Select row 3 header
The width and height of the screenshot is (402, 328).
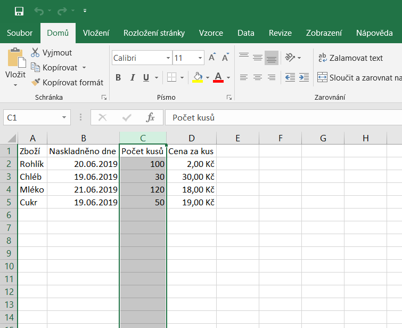click(x=9, y=177)
